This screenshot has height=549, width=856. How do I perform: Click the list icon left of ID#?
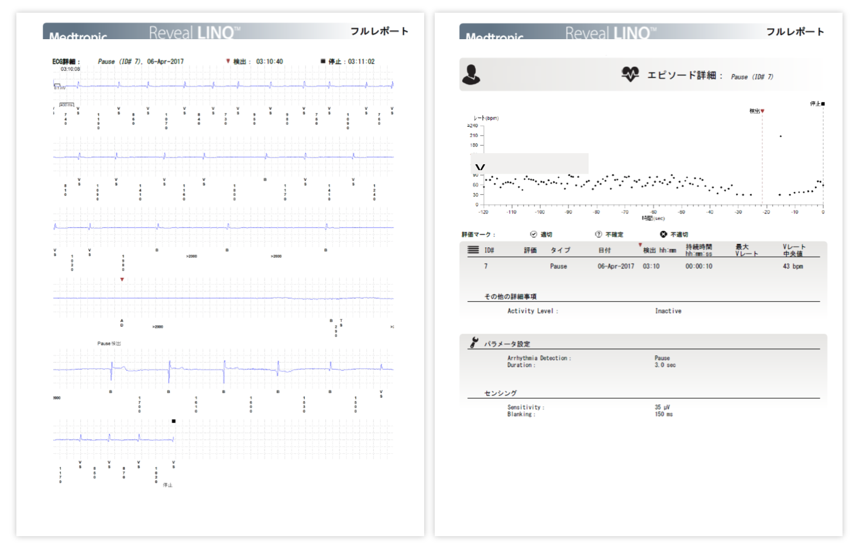pos(473,250)
